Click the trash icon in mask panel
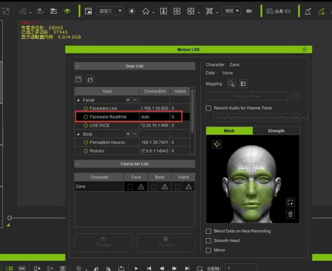This screenshot has height=271, width=332. 290,214
